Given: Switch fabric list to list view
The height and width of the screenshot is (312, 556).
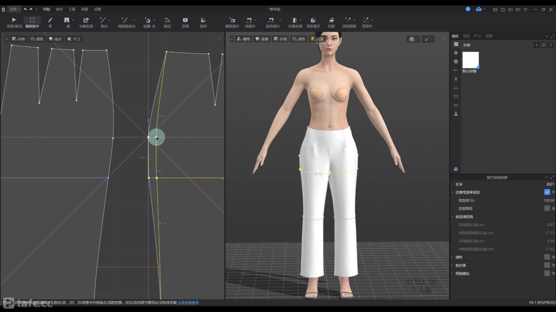Looking at the screenshot, I should 551,45.
